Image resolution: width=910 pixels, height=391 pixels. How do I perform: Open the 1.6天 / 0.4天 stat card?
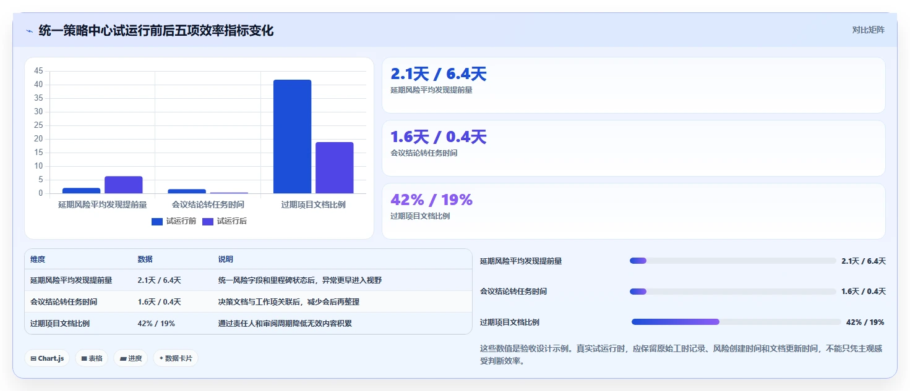pyautogui.click(x=633, y=148)
